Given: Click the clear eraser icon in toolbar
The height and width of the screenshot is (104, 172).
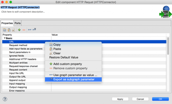Looking at the screenshot, I should (x=14, y=30).
